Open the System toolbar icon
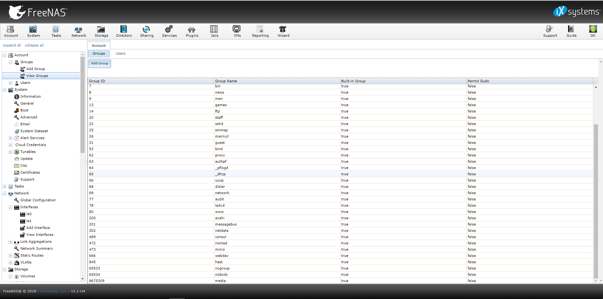The image size is (603, 299). pyautogui.click(x=33, y=31)
